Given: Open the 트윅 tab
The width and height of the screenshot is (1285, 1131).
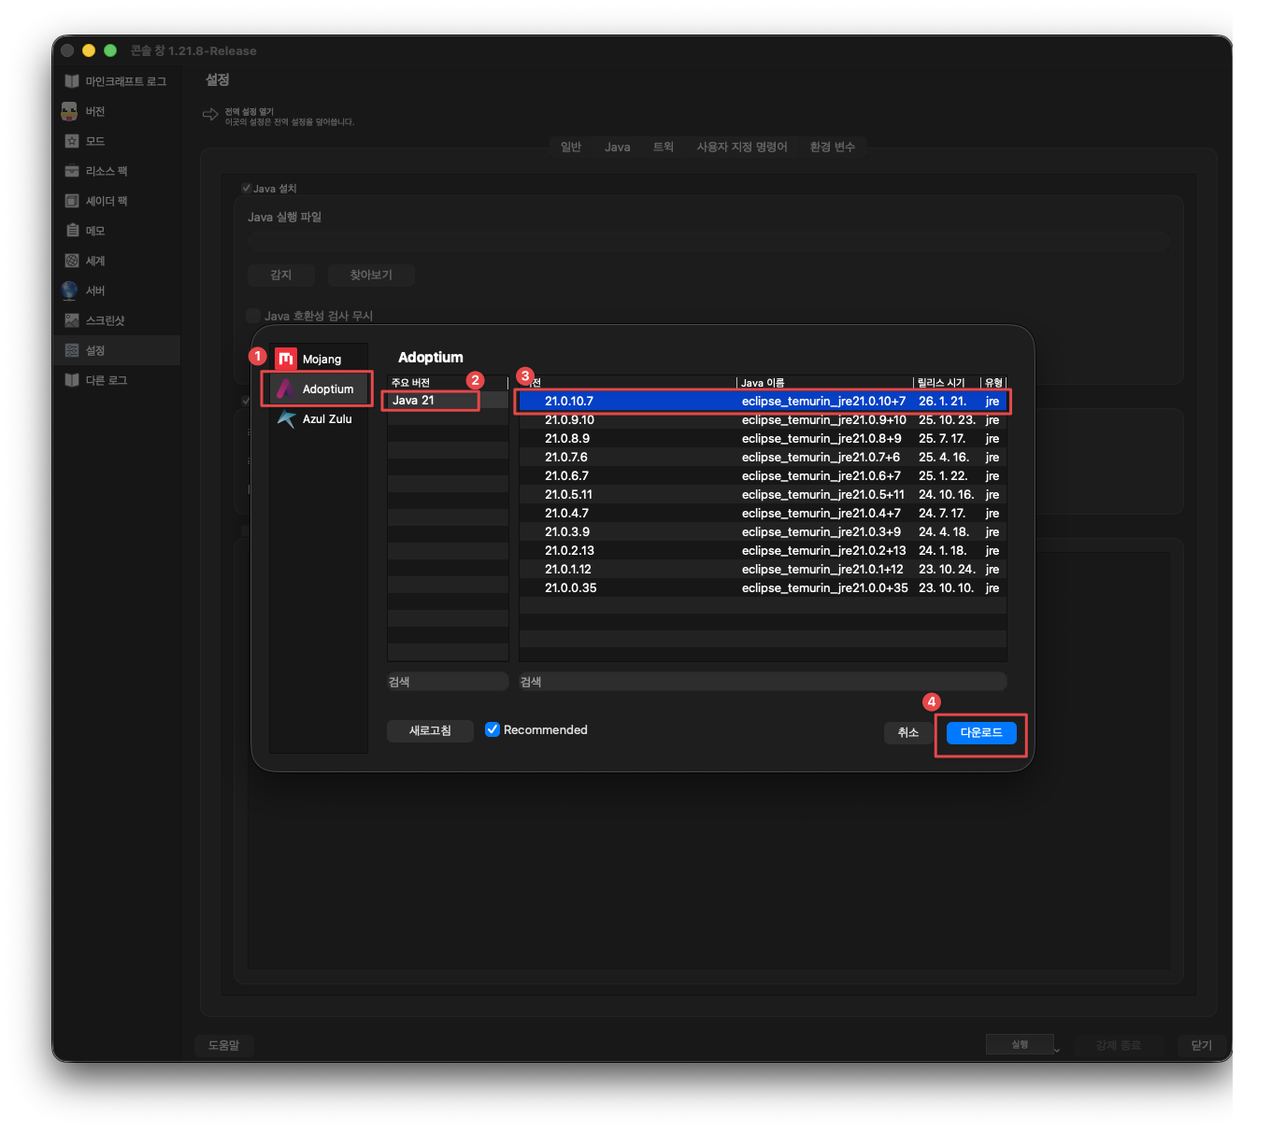Looking at the screenshot, I should [664, 147].
